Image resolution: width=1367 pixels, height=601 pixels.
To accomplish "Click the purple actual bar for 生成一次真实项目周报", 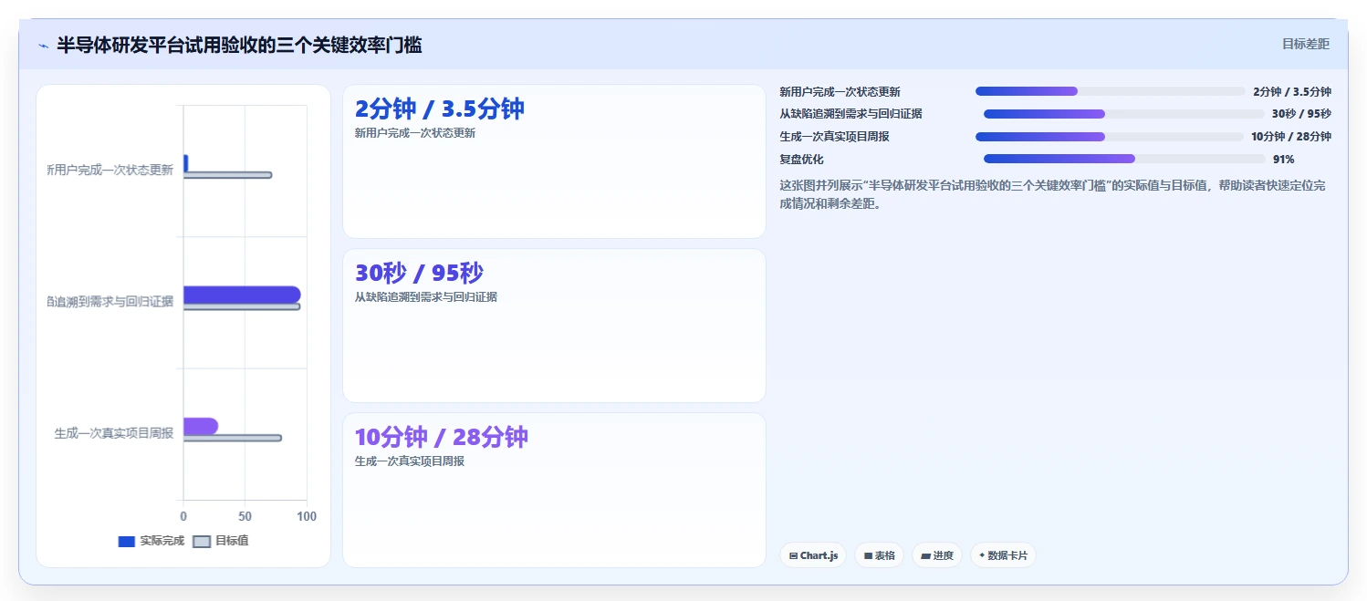I will 201,426.
